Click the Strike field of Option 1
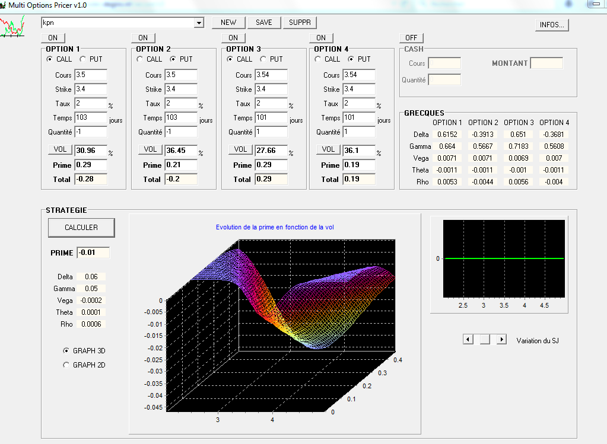This screenshot has height=444, width=607. [x=90, y=90]
